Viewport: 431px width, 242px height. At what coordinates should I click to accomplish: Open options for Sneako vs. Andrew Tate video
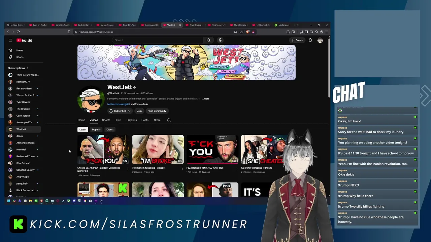[128, 168]
